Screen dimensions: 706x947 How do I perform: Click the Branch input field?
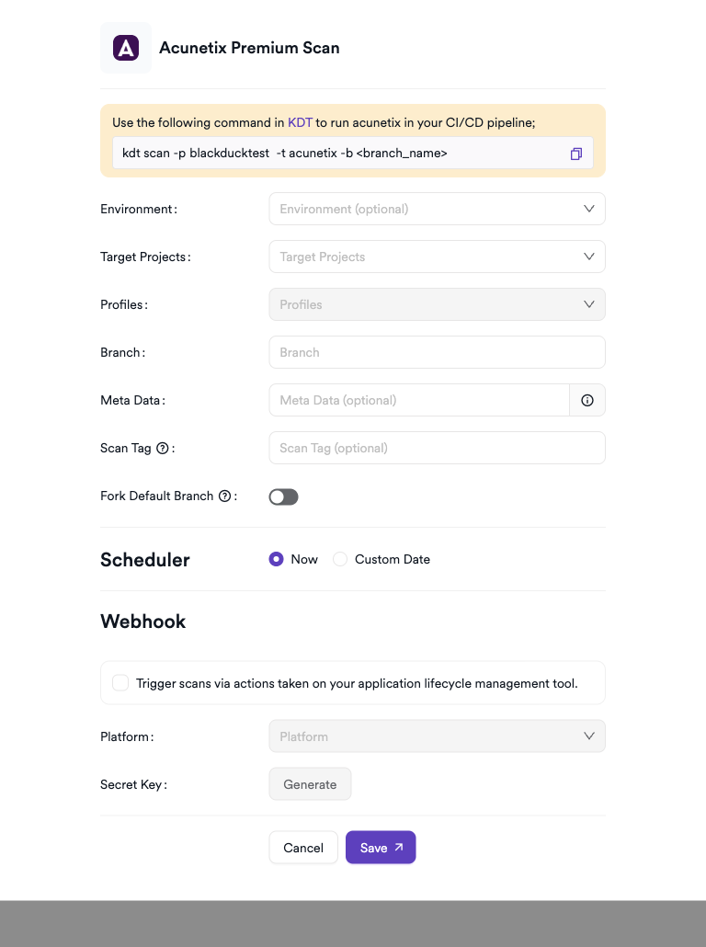[437, 352]
